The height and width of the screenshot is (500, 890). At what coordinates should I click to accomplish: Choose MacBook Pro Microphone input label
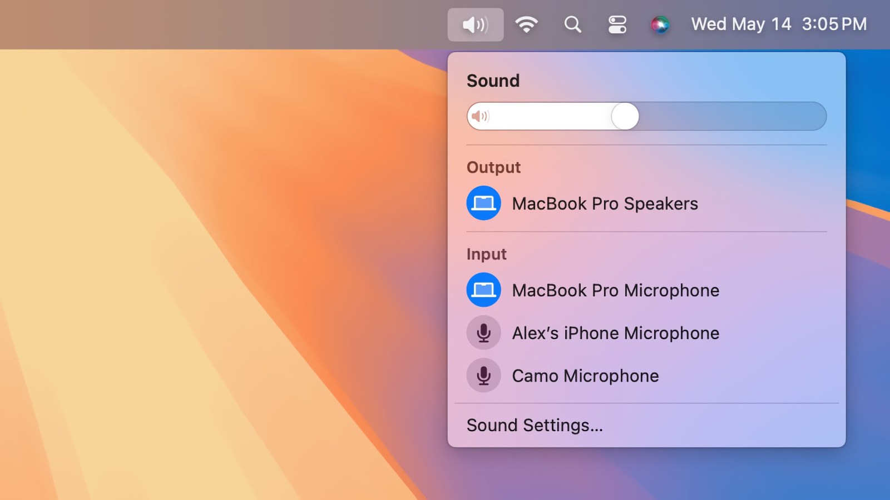615,291
